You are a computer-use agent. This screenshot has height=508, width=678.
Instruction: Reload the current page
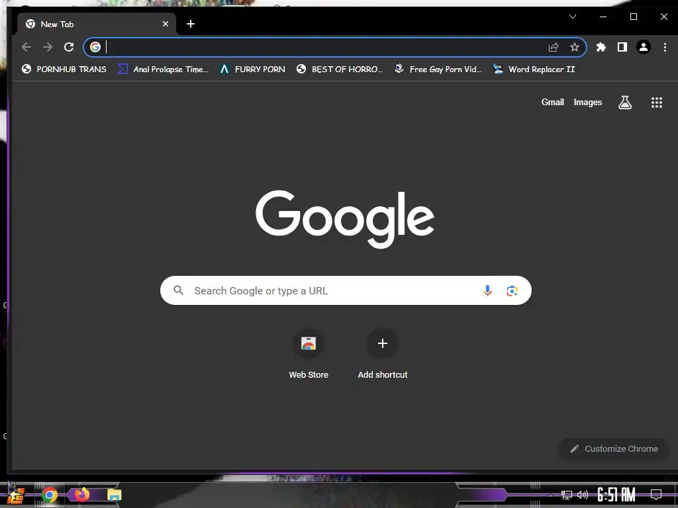click(x=69, y=47)
